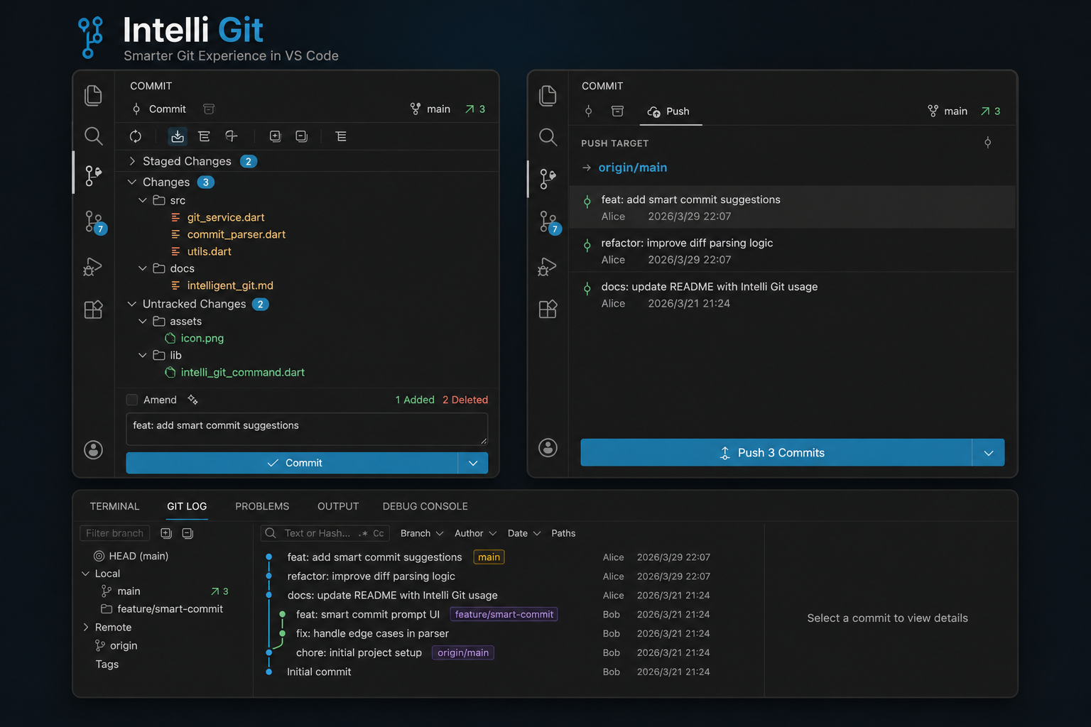Open Git graph icon with badge 7 in left window
The width and height of the screenshot is (1091, 727).
(94, 222)
